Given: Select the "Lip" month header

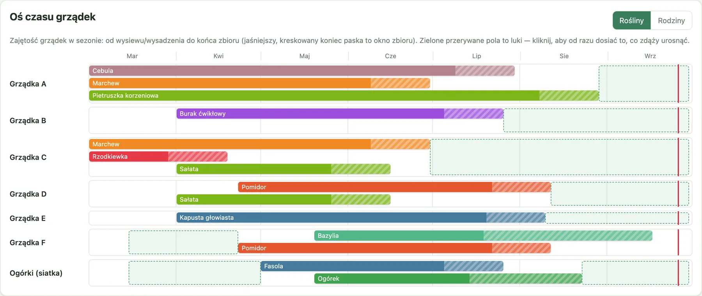Looking at the screenshot, I should [x=477, y=56].
